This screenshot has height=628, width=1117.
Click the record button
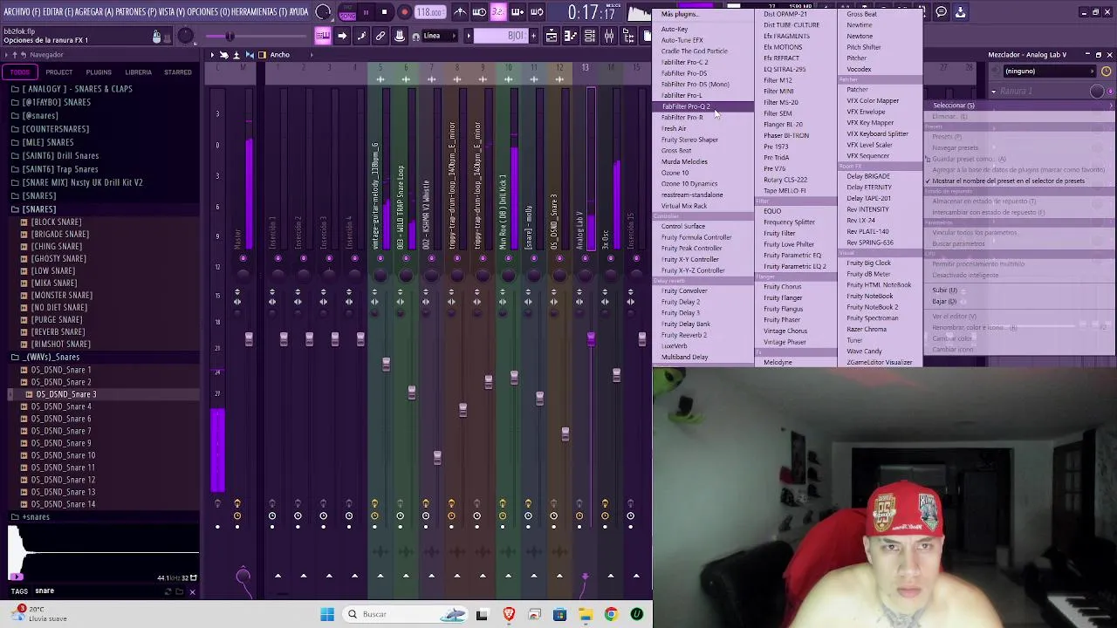point(404,12)
